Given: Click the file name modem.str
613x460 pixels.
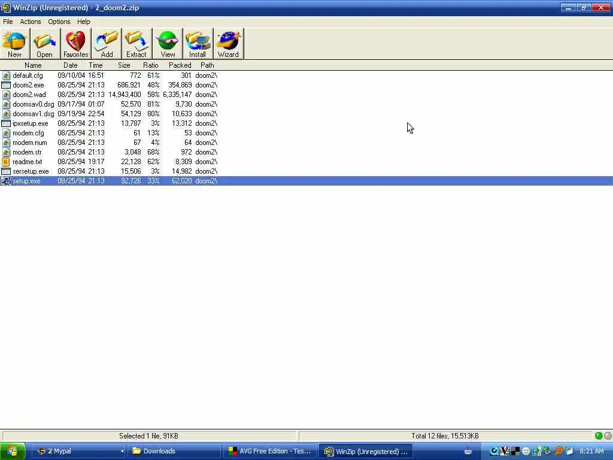Looking at the screenshot, I should (27, 152).
